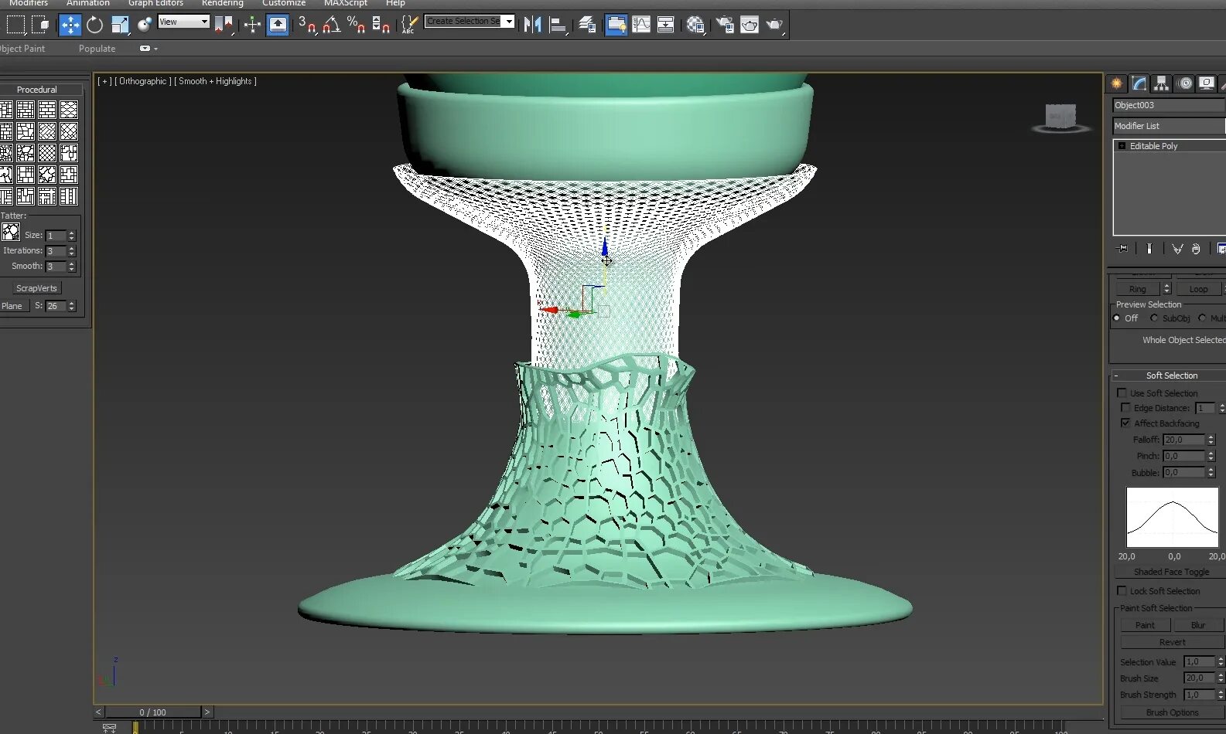Click the Revert button
Image resolution: width=1226 pixels, height=734 pixels.
click(x=1172, y=642)
